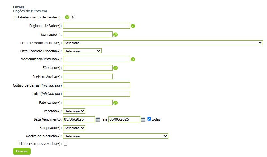Uncheck the 'todas' checkbox
The image size is (267, 157).
[149, 119]
